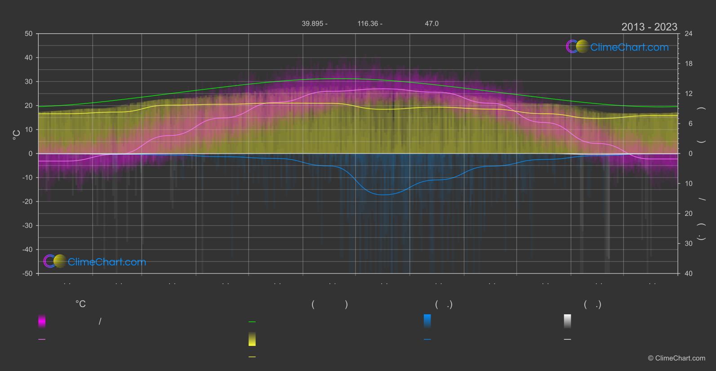716x371 pixels.
Task: Click the white gradient snow legend swatch
Action: tap(568, 321)
